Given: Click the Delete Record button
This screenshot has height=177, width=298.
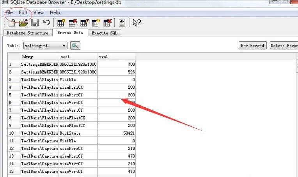Looking at the screenshot, I should [284, 46].
